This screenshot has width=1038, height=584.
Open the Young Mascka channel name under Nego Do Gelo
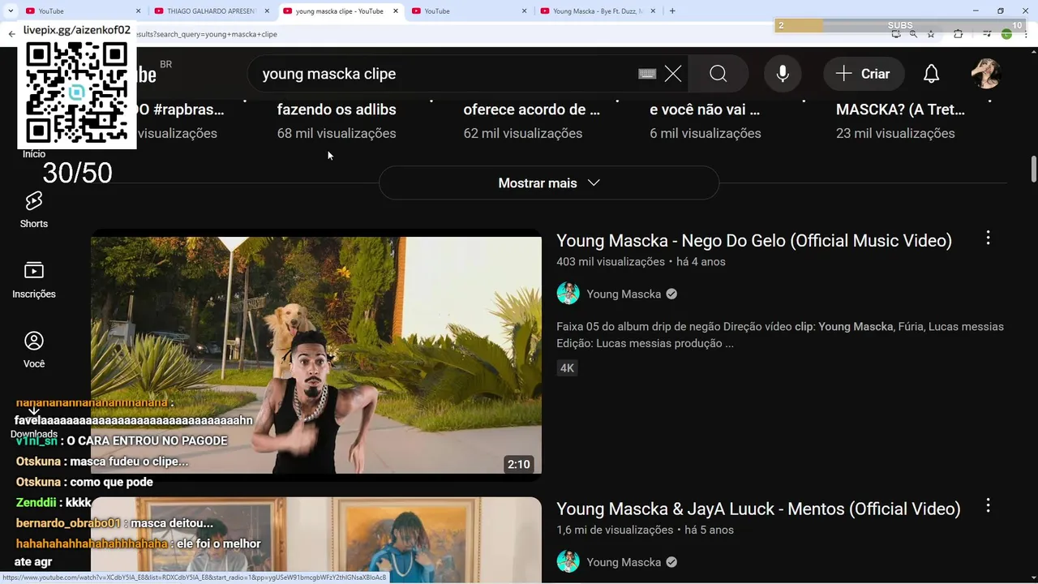[x=624, y=294]
